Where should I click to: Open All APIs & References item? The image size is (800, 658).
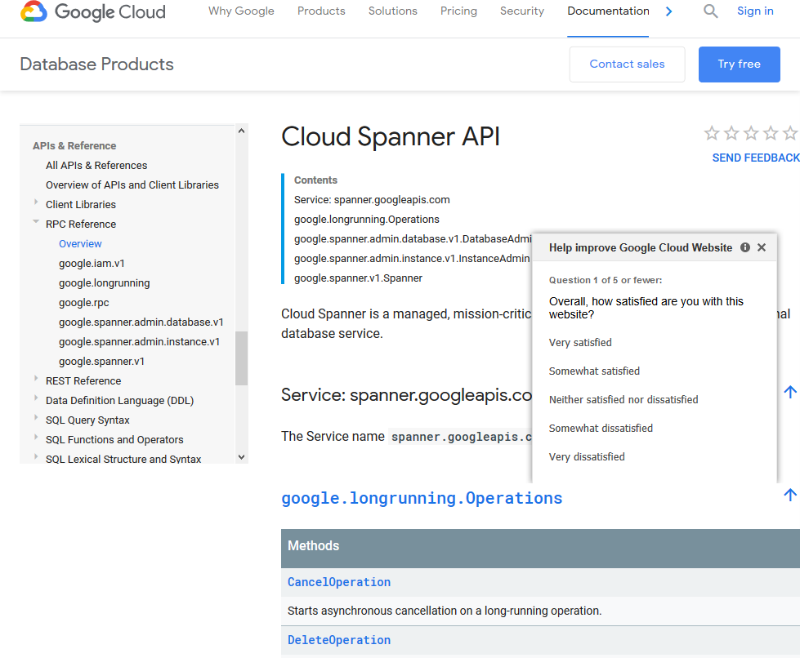(x=96, y=165)
